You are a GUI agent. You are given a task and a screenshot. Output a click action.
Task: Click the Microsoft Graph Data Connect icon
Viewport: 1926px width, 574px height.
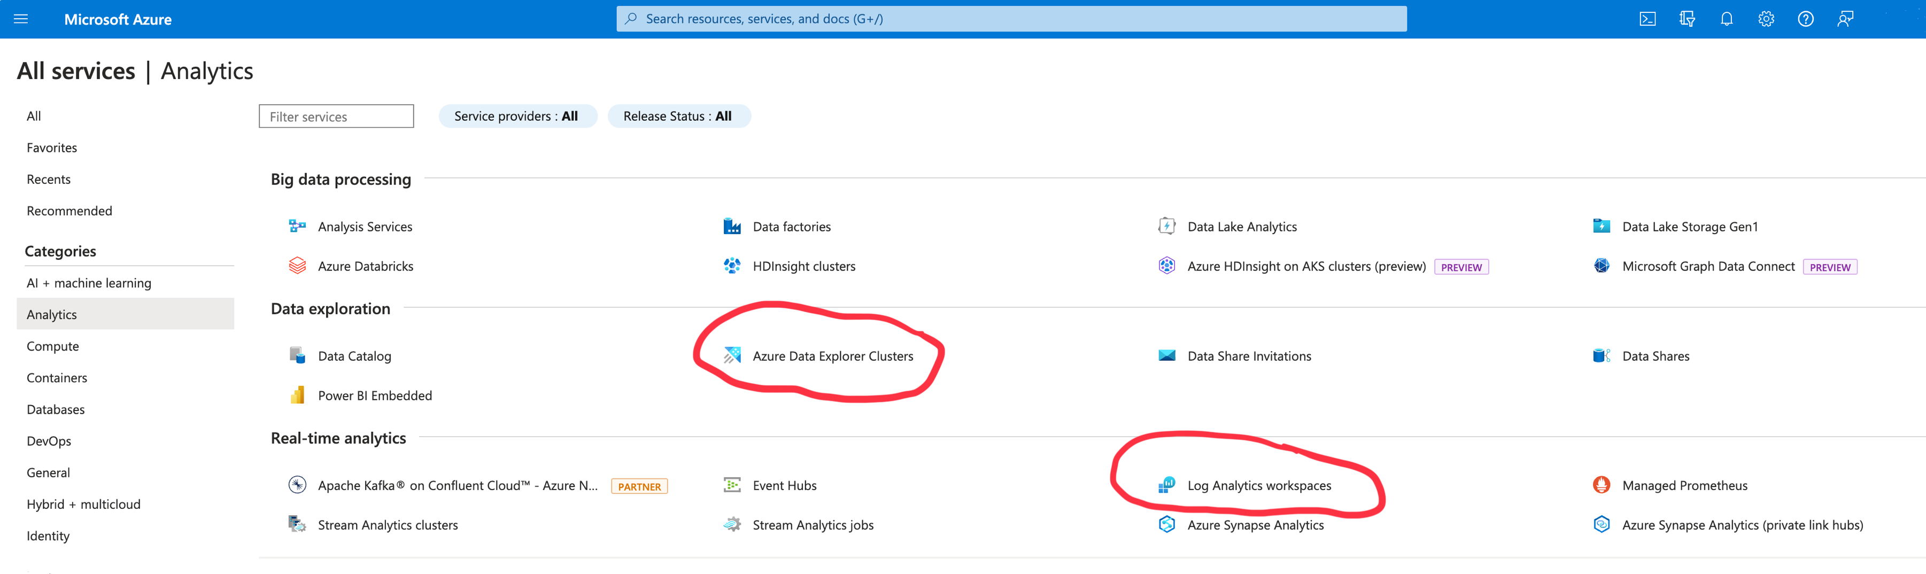click(x=1602, y=265)
